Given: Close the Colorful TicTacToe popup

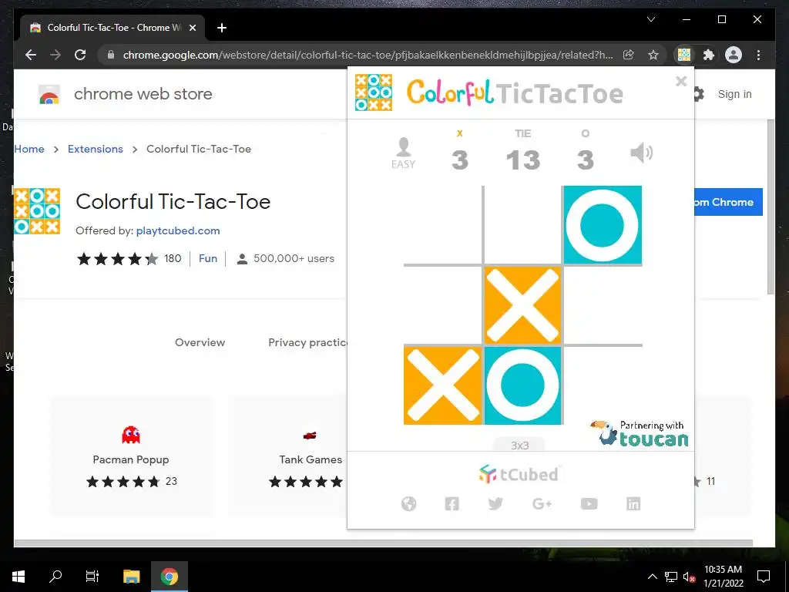Looking at the screenshot, I should click(681, 81).
